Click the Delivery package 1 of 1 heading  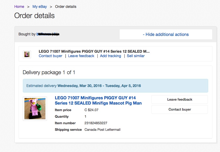49,72
